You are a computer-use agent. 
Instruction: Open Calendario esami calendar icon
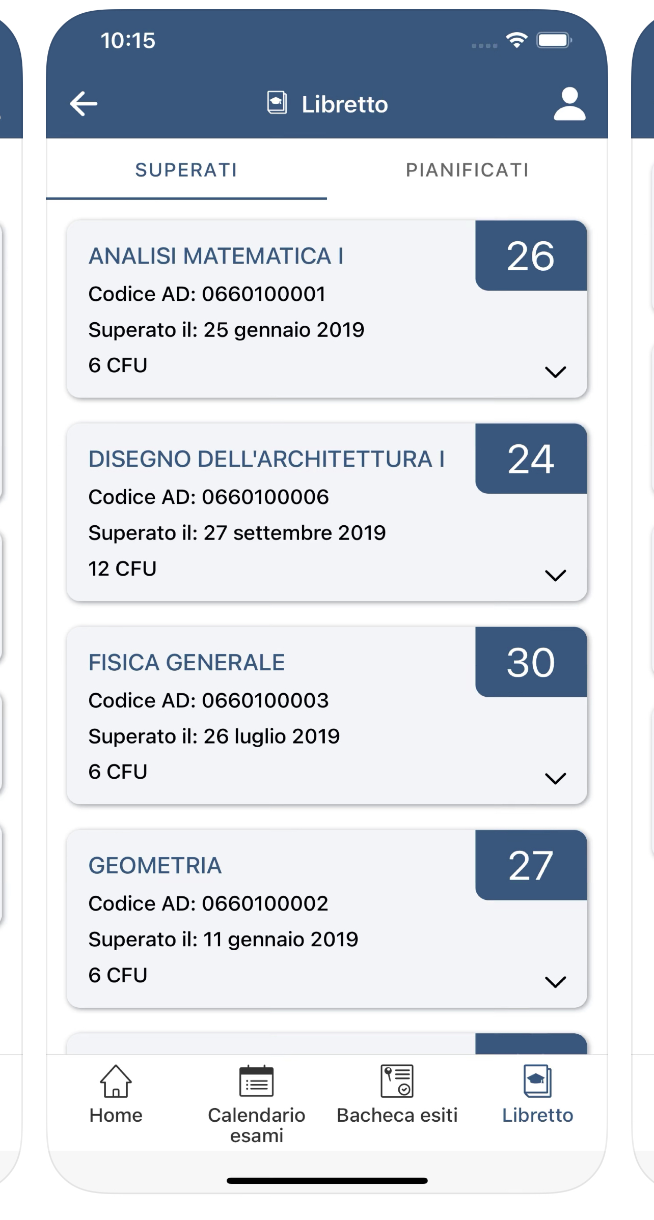256,1081
